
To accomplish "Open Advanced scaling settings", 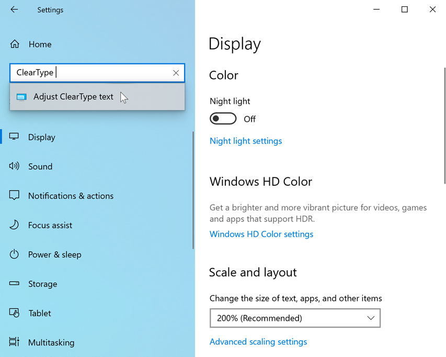I will 258,341.
